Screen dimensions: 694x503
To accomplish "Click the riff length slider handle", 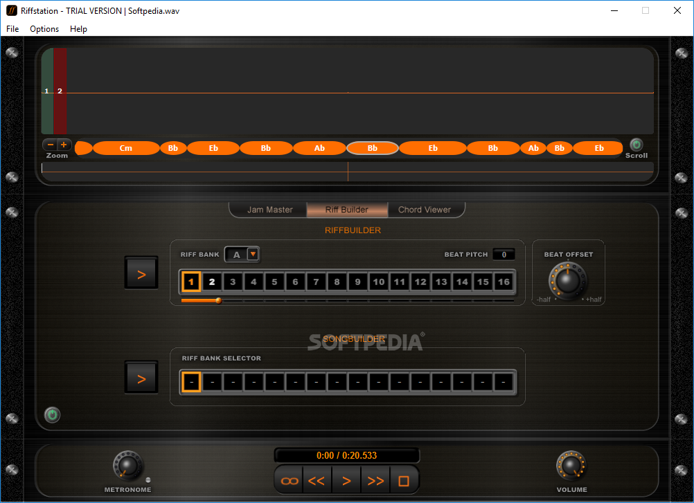I will click(x=219, y=300).
